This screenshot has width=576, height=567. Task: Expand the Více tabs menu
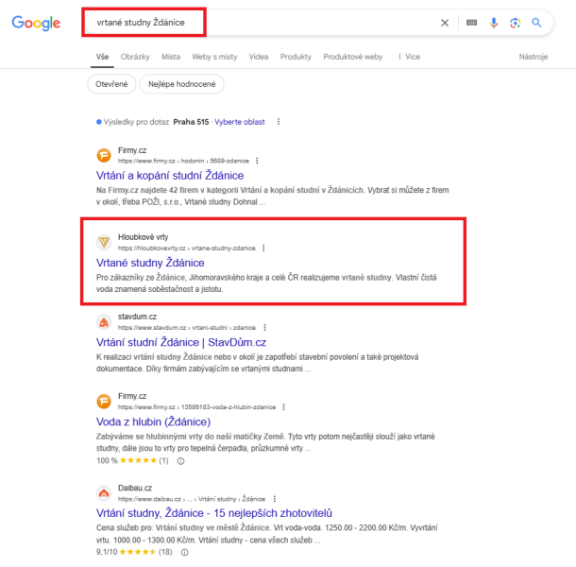click(409, 57)
